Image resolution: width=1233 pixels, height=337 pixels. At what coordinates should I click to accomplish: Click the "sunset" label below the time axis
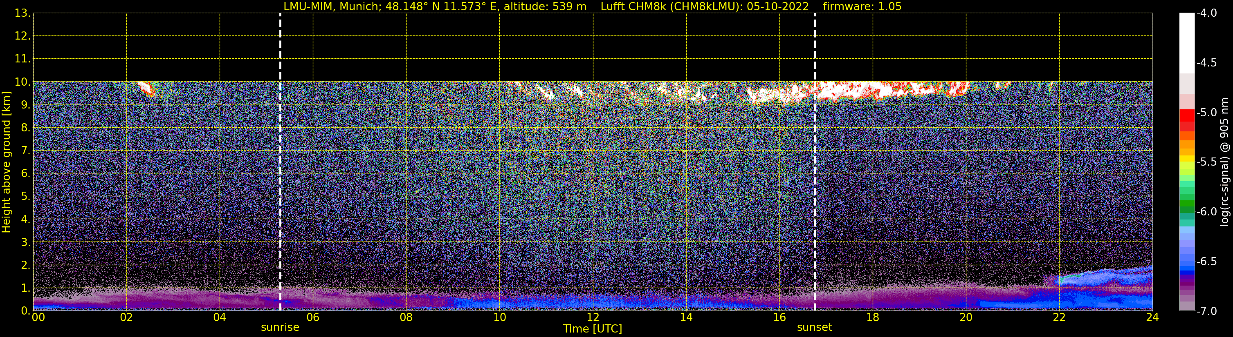[814, 328]
